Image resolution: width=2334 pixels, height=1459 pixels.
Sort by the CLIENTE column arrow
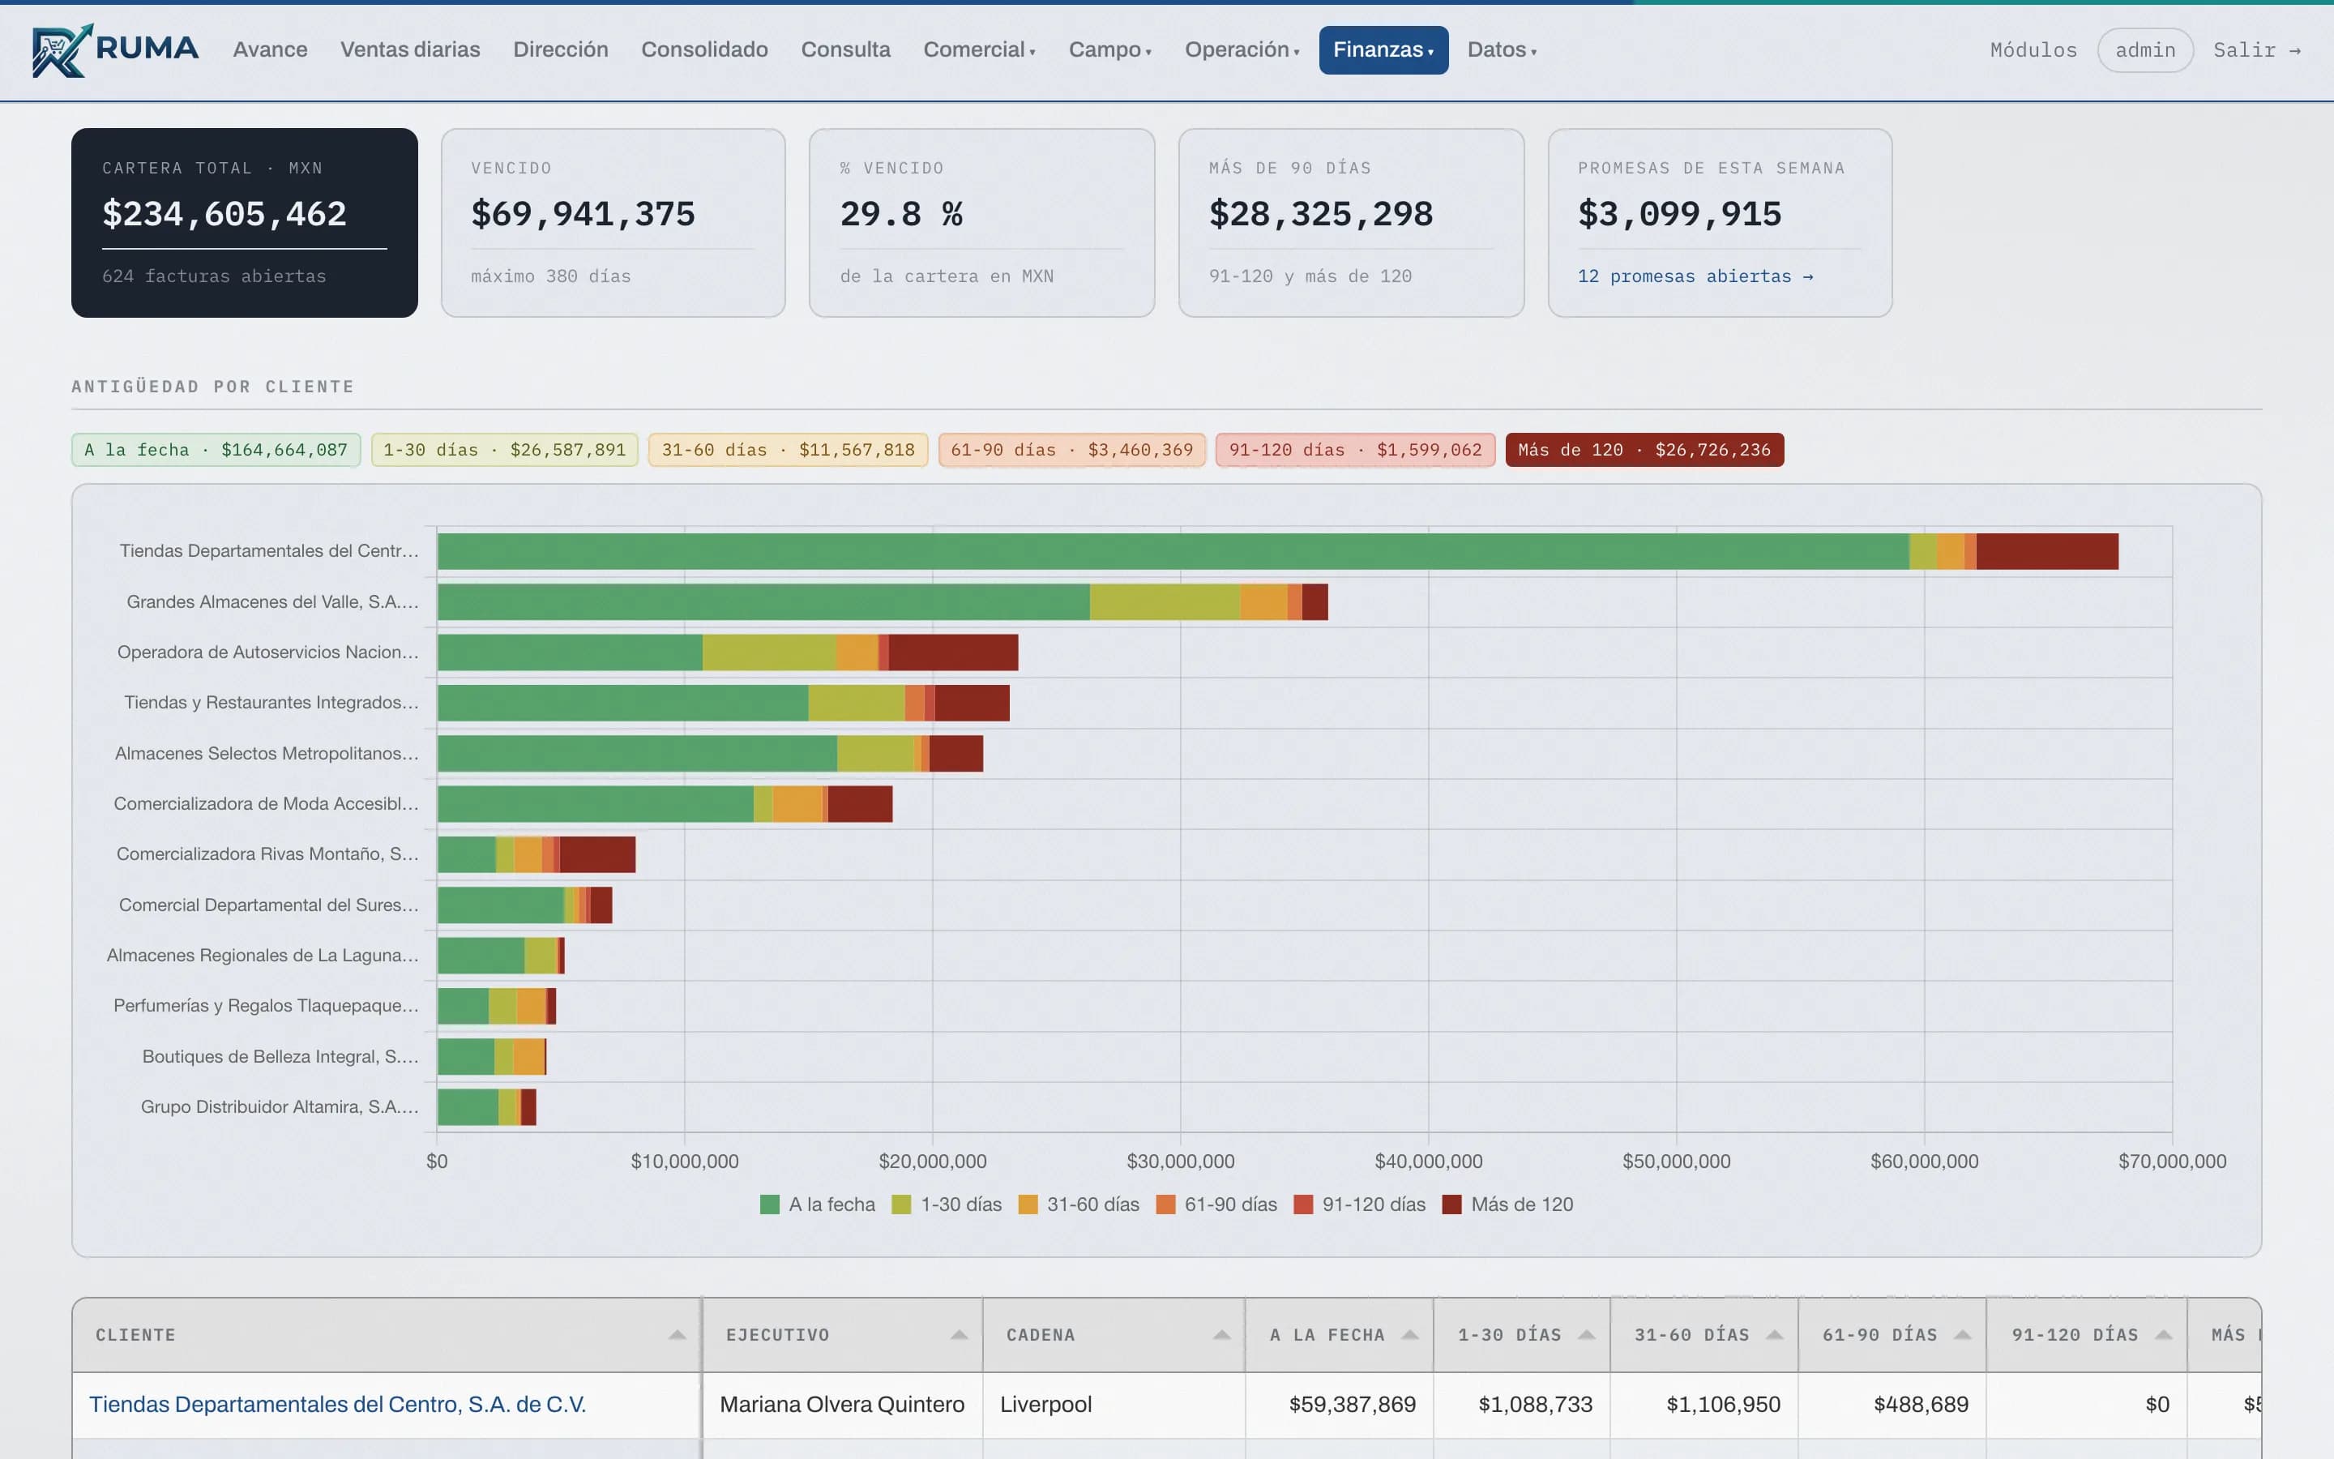(x=677, y=1336)
